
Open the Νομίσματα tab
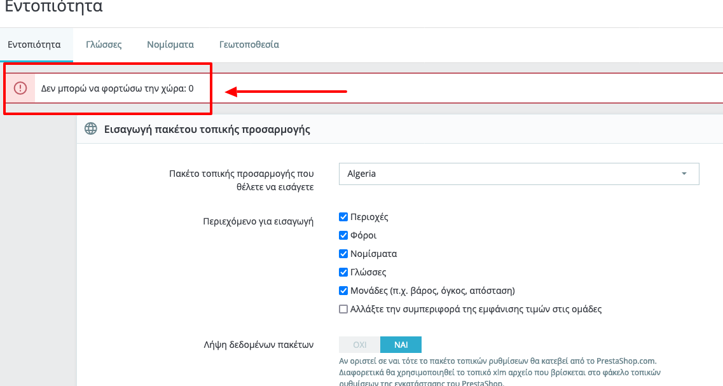(170, 45)
